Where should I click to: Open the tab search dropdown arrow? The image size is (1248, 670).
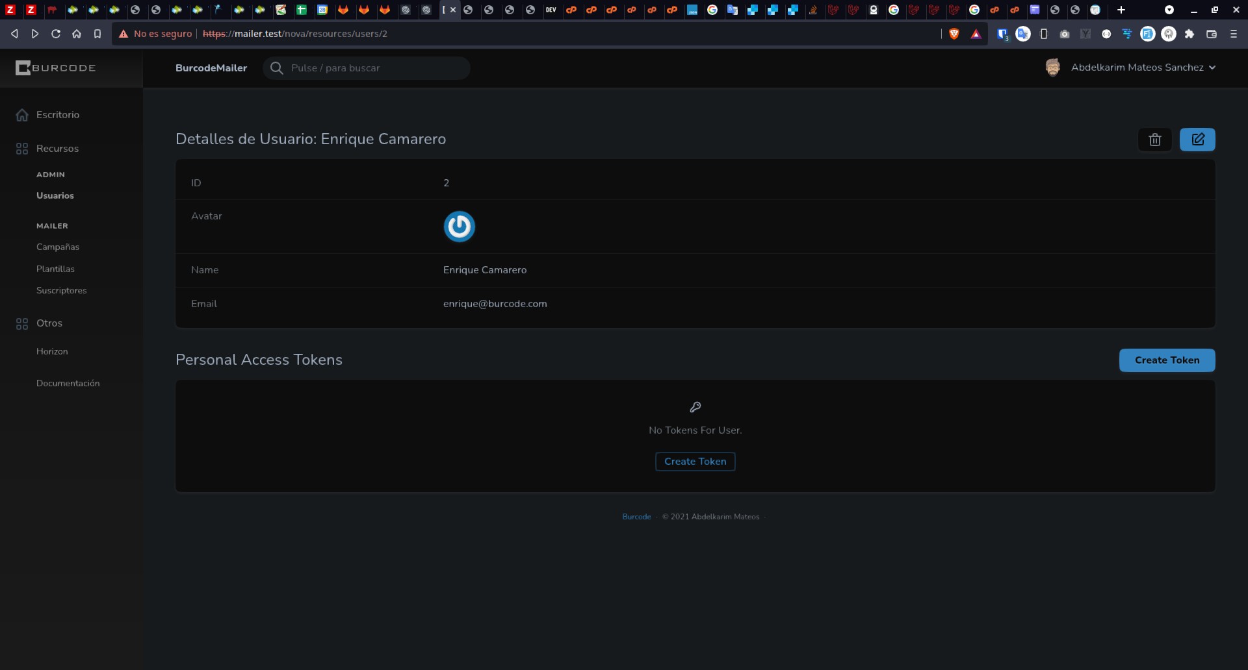[1169, 10]
